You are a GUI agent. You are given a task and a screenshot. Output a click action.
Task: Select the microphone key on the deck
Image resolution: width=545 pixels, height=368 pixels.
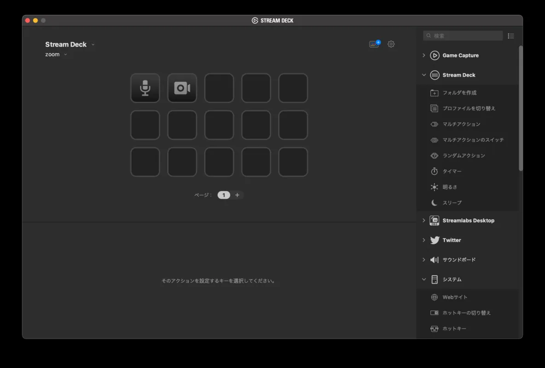point(145,88)
